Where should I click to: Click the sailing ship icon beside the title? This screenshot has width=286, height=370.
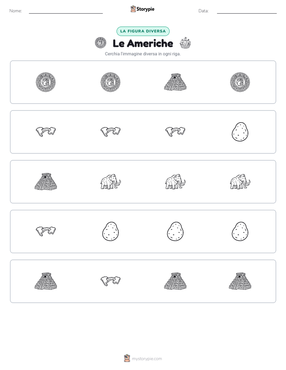(x=185, y=43)
